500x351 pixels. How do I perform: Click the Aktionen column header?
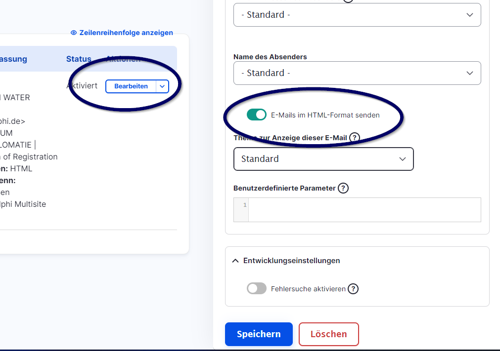123,59
